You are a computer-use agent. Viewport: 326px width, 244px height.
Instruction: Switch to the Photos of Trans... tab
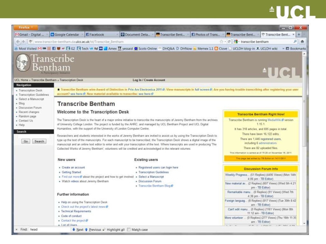click(x=207, y=34)
